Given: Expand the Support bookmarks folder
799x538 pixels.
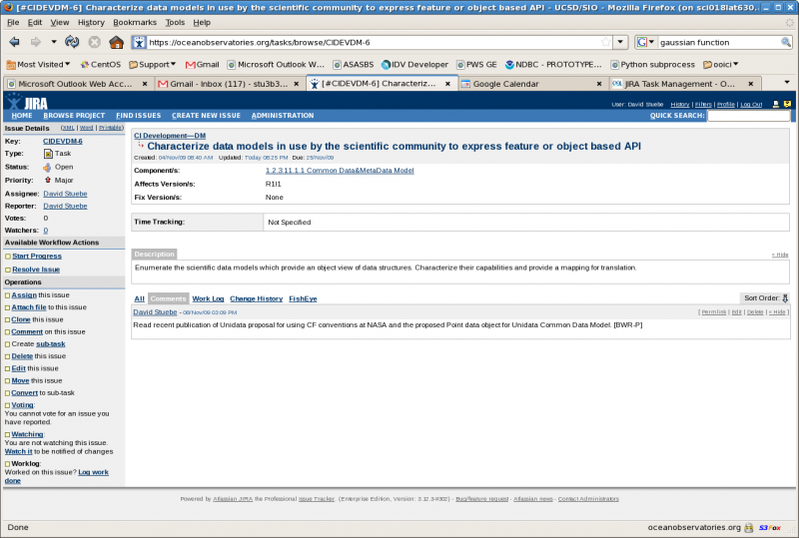Looking at the screenshot, I should (x=157, y=64).
